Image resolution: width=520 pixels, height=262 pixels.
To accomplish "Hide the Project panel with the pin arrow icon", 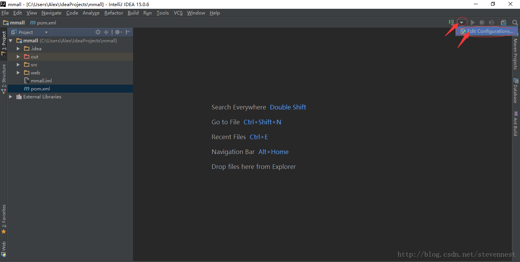I will point(128,32).
